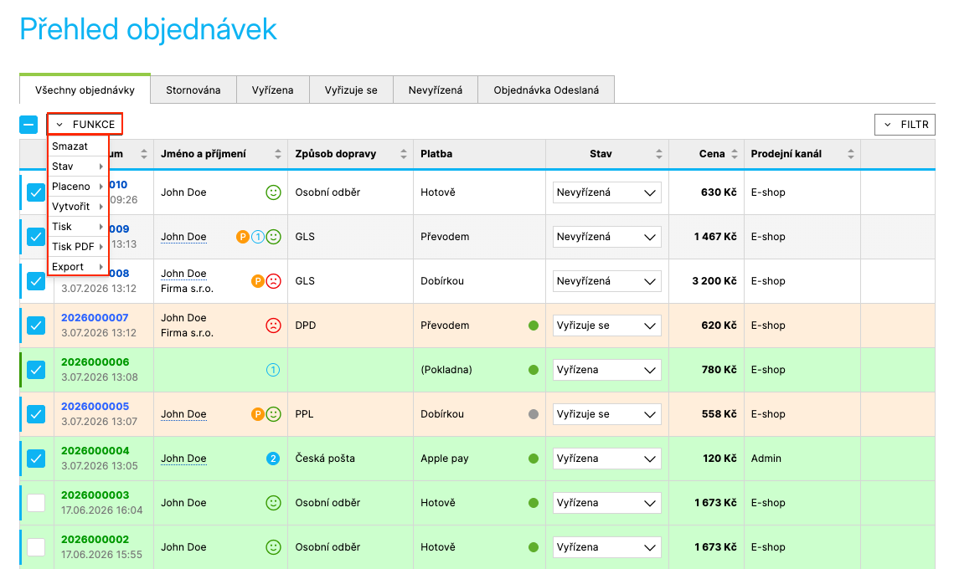Sort by Prodejní kanál column arrows
954x569 pixels.
pyautogui.click(x=851, y=154)
